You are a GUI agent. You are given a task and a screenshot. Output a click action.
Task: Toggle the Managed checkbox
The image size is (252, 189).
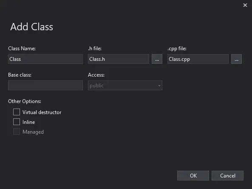pos(17,132)
